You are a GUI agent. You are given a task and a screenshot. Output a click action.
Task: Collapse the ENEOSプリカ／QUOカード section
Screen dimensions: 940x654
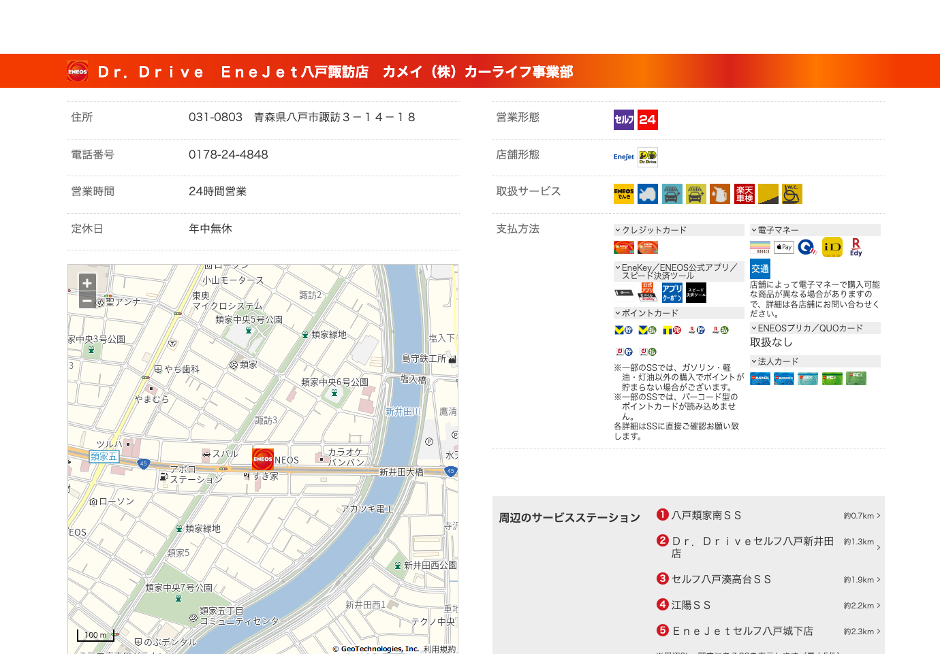coord(815,328)
